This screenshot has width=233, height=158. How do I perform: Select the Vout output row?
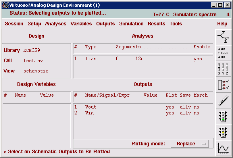pyautogui.click(x=143, y=107)
